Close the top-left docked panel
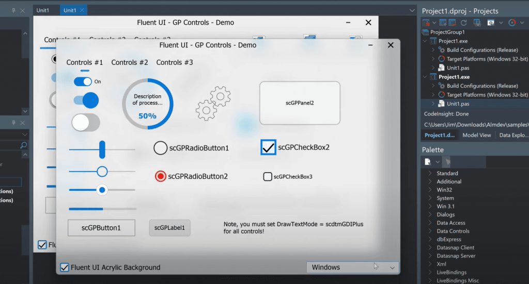 point(23,10)
